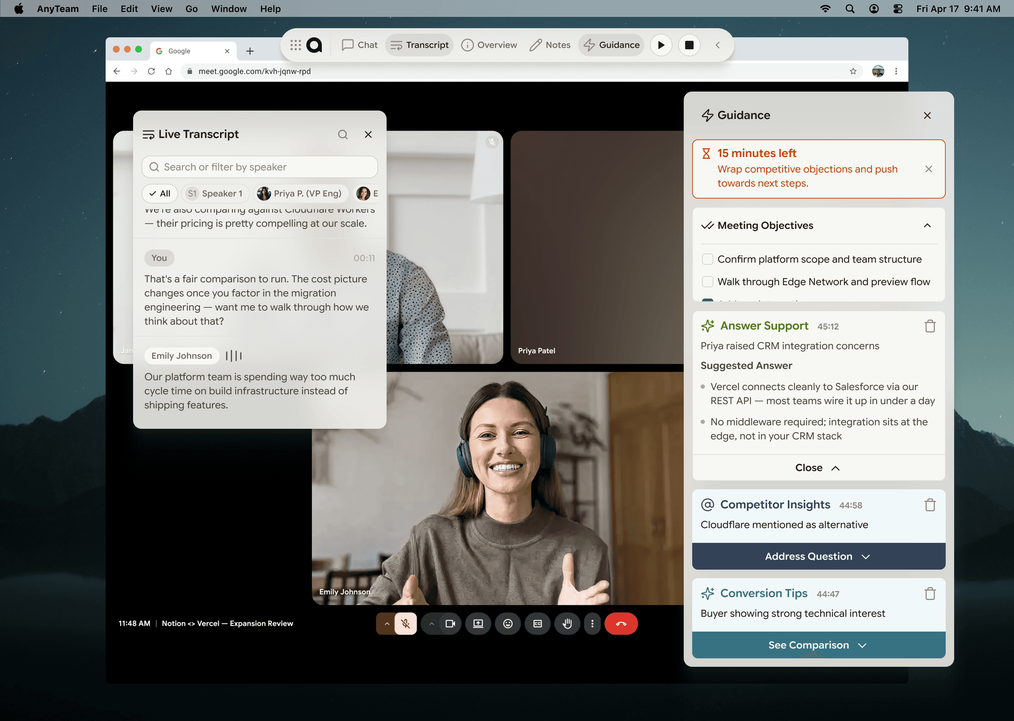Raise hand in the meeting
The width and height of the screenshot is (1014, 721).
coord(567,623)
